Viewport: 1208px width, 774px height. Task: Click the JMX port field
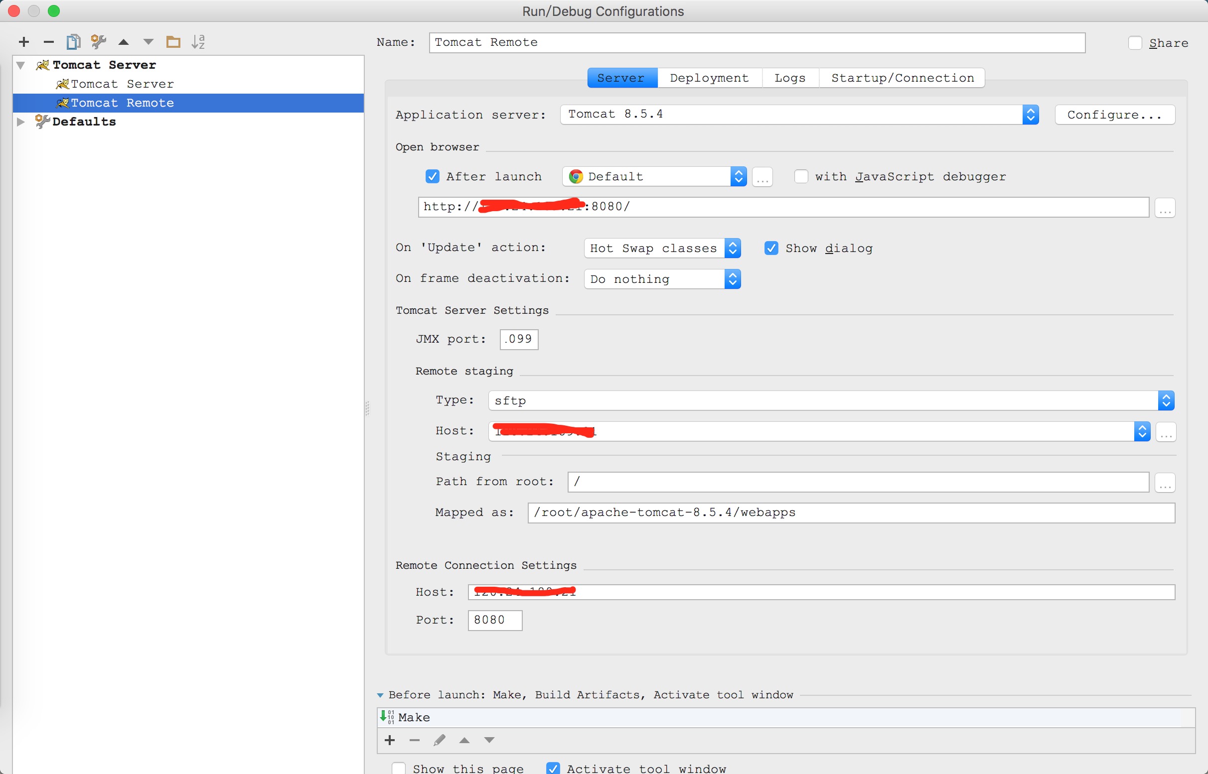(x=519, y=339)
